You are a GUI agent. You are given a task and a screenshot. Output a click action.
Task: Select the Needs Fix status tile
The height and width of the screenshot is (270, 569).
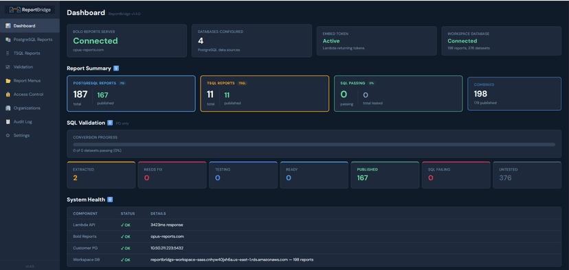172,175
